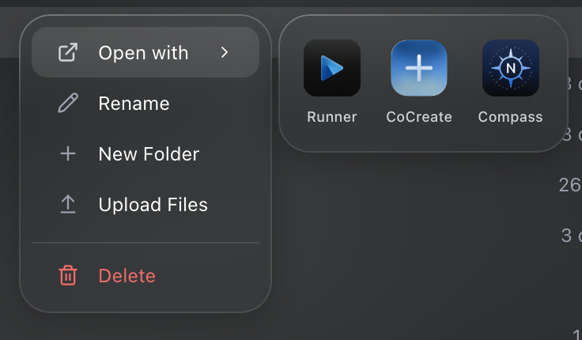Screen dimensions: 582x340
Task: Click the Compass text label
Action: click(x=511, y=117)
